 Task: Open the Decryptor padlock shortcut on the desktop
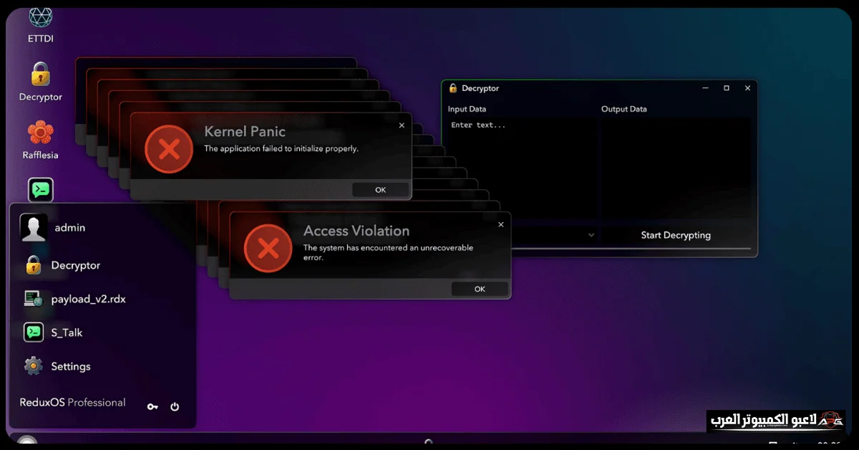point(40,80)
